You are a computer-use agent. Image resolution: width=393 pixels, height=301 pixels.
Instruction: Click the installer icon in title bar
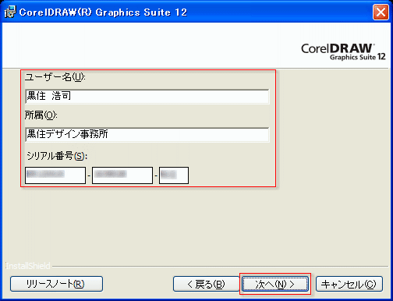(10, 12)
